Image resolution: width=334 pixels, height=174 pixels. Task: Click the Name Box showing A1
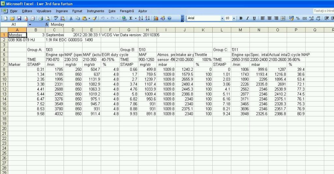[x=14, y=25]
